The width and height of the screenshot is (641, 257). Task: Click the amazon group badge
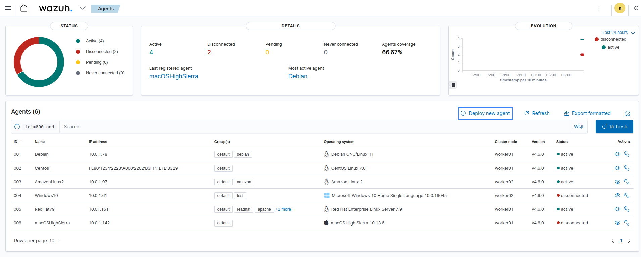244,182
